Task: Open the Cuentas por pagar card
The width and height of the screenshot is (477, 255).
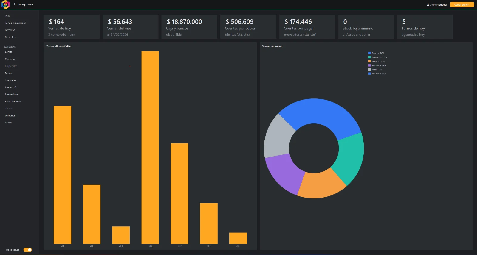Action: [307, 27]
